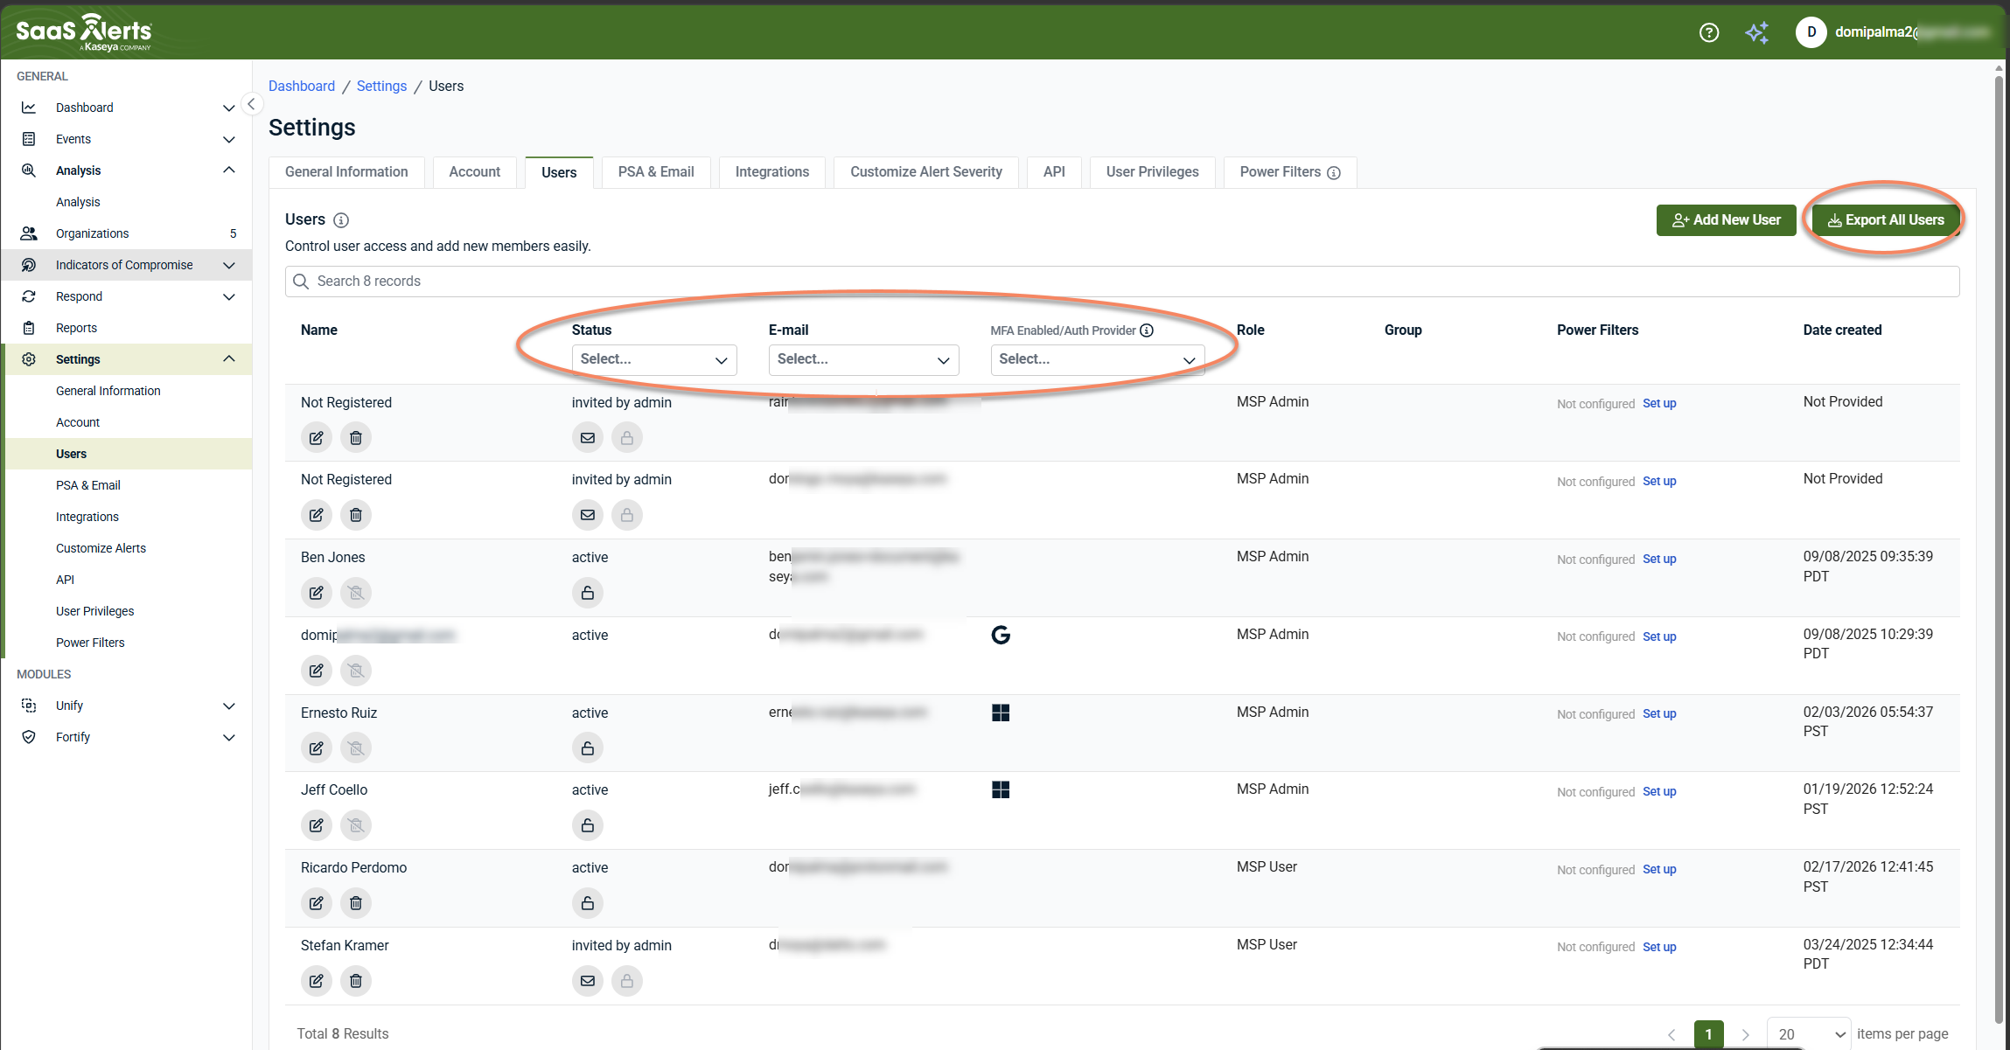
Task: Switch to the Account tab
Action: [474, 172]
